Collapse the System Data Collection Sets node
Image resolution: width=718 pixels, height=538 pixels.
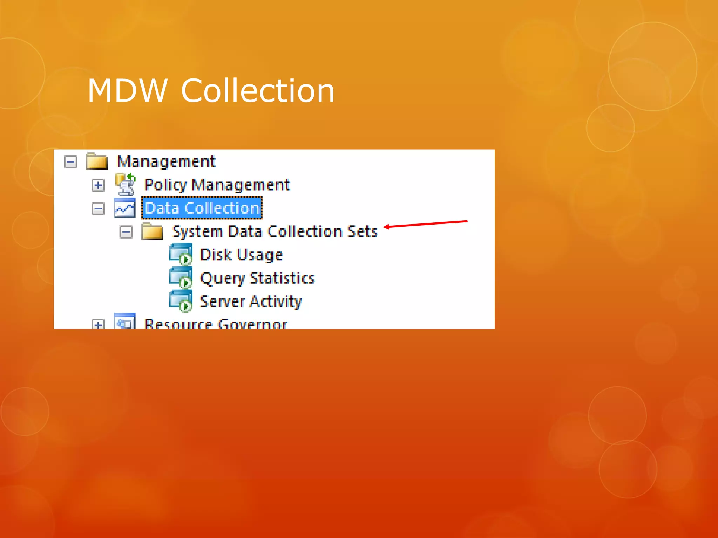coord(126,232)
